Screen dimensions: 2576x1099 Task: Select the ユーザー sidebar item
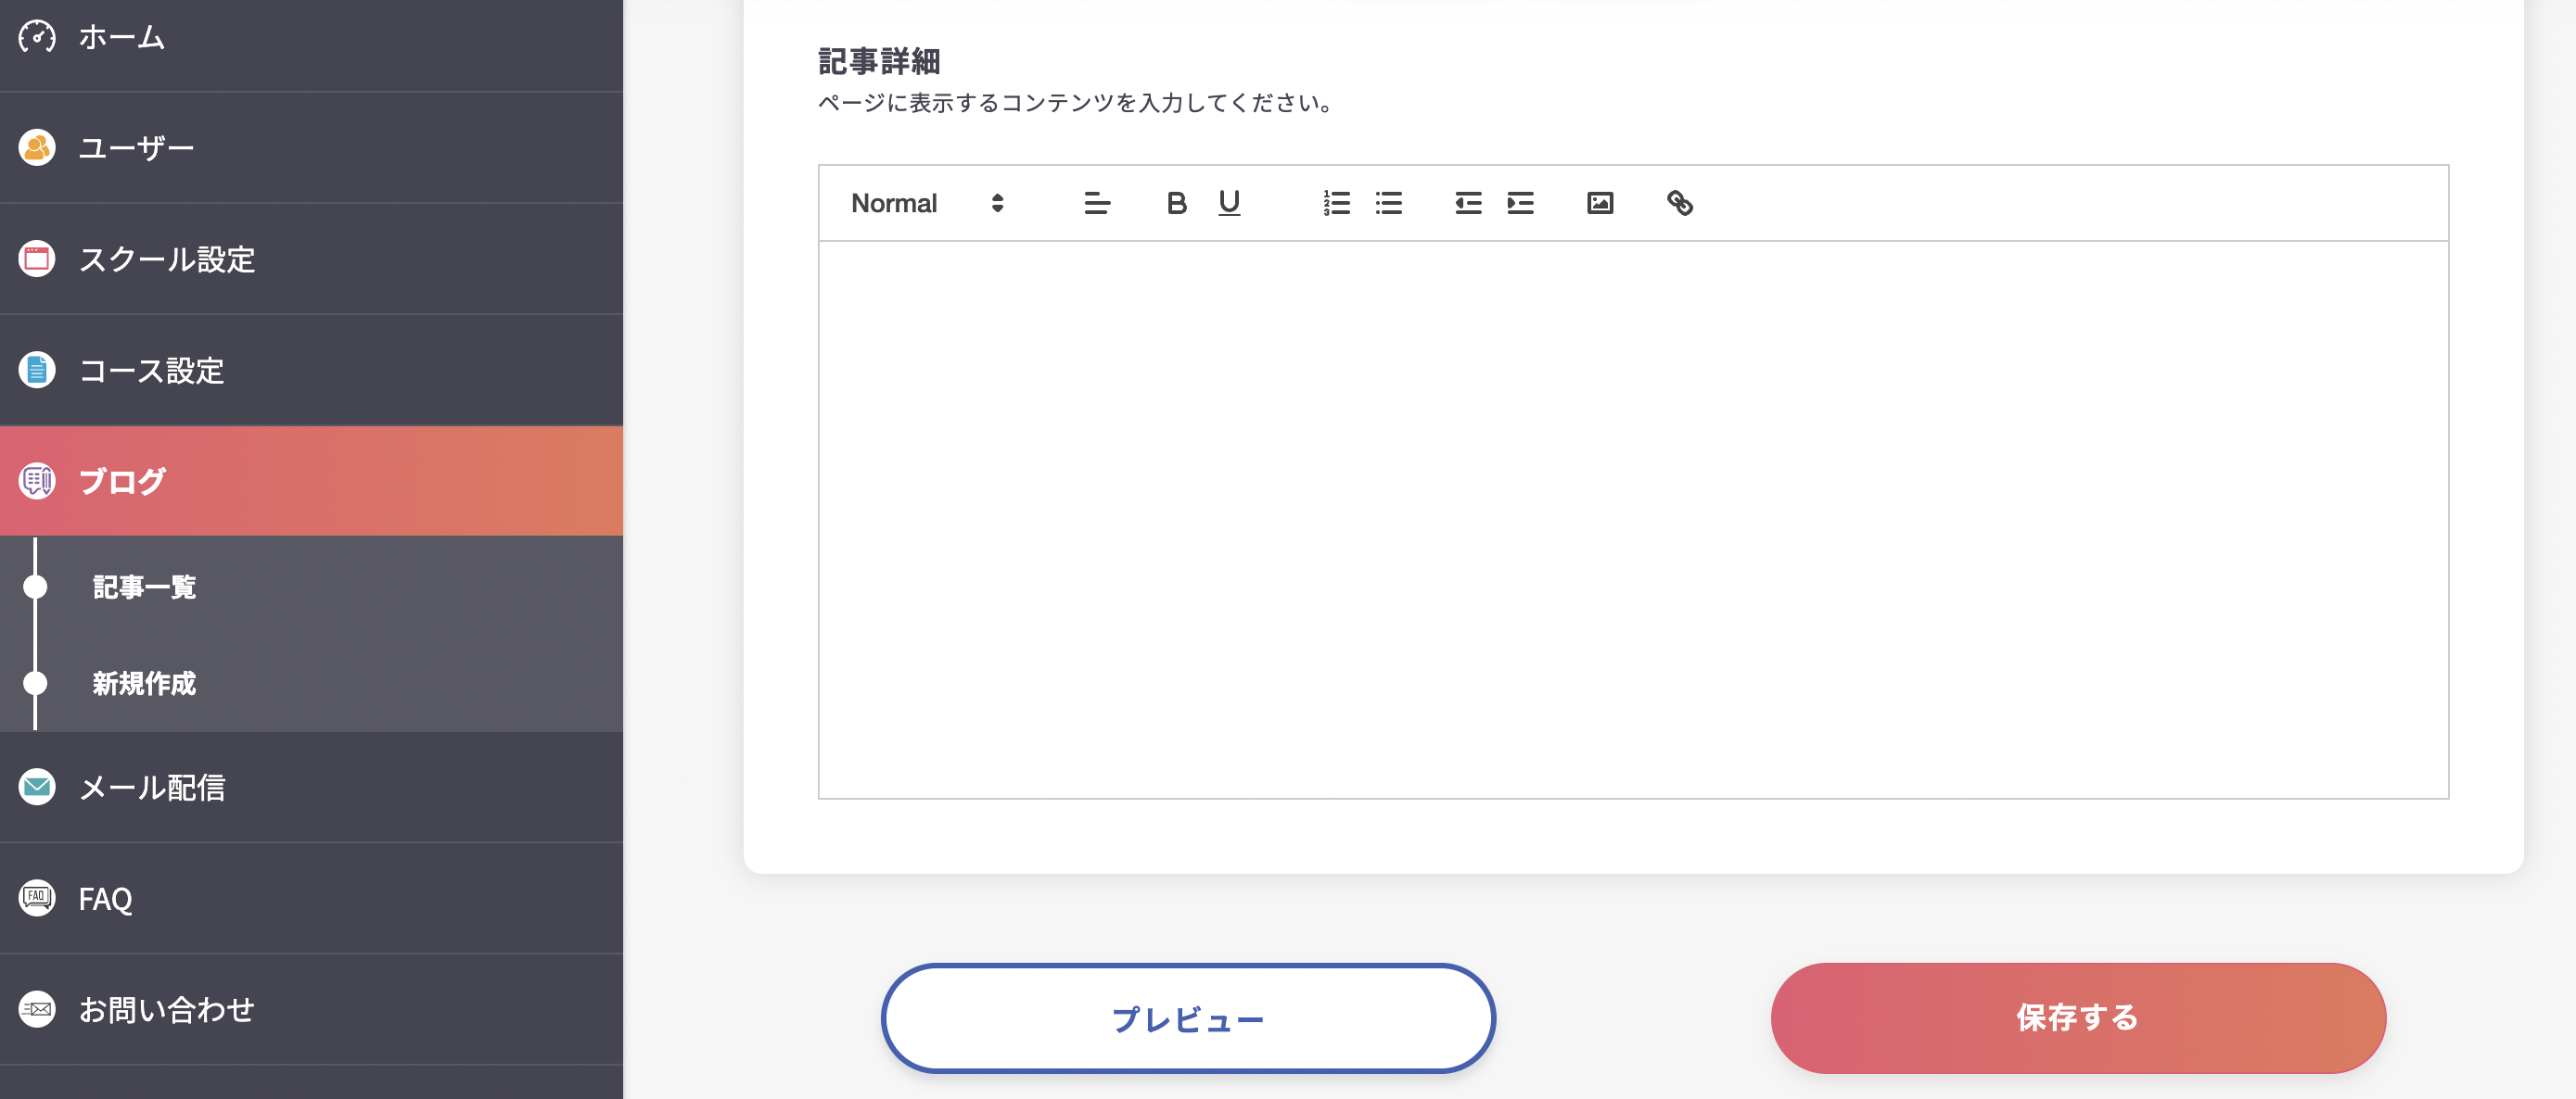tap(312, 148)
